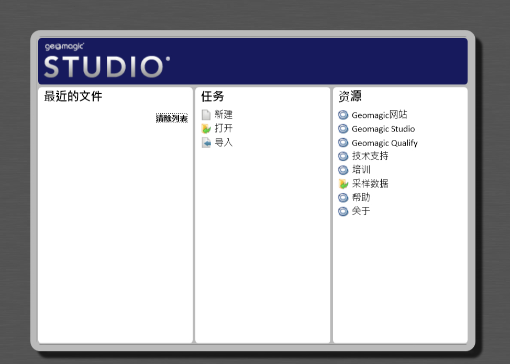The width and height of the screenshot is (510, 364).
Task: Click the ring icon next to 培训
Action: coord(343,170)
